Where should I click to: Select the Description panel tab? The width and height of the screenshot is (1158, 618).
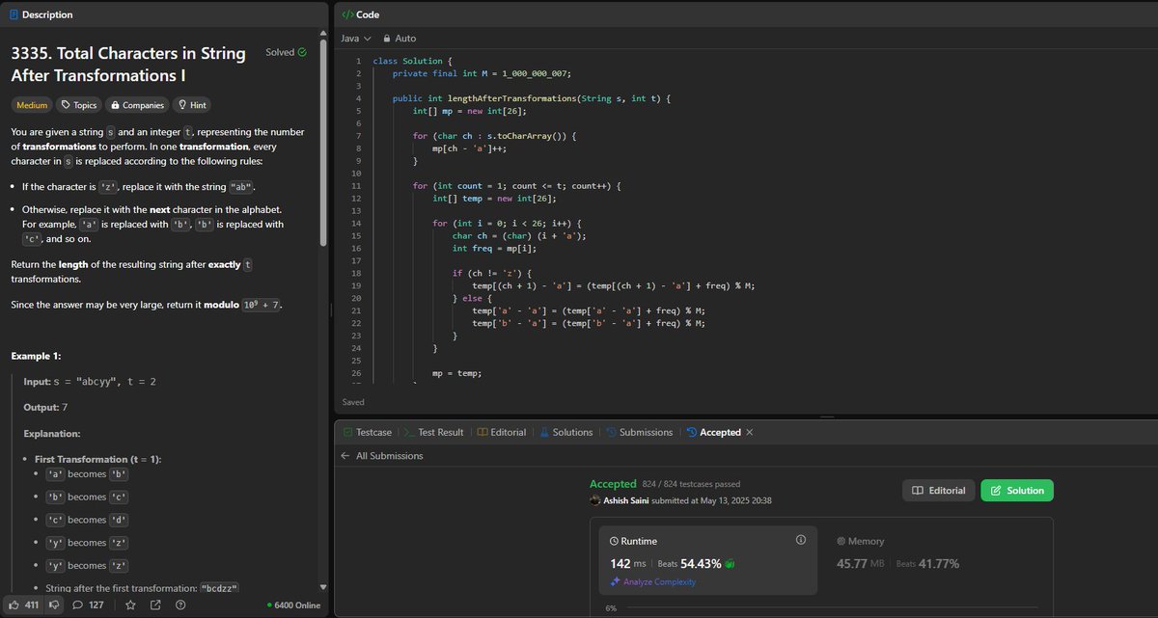(41, 14)
